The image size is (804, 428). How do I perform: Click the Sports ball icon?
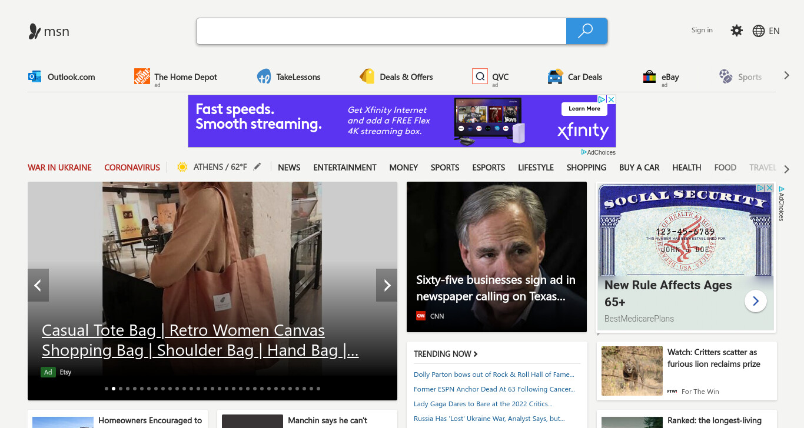pos(726,76)
